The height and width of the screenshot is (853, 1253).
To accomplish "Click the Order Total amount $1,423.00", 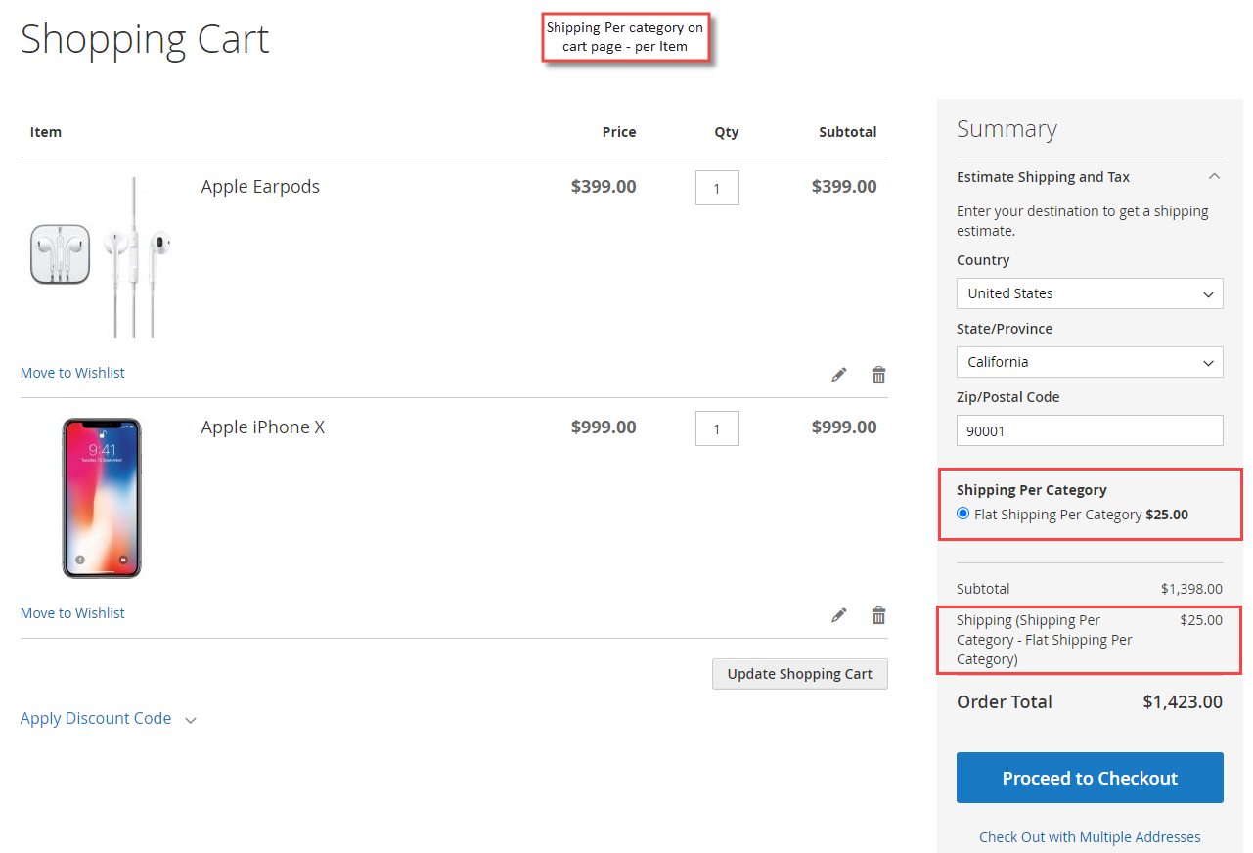I will 1183,702.
